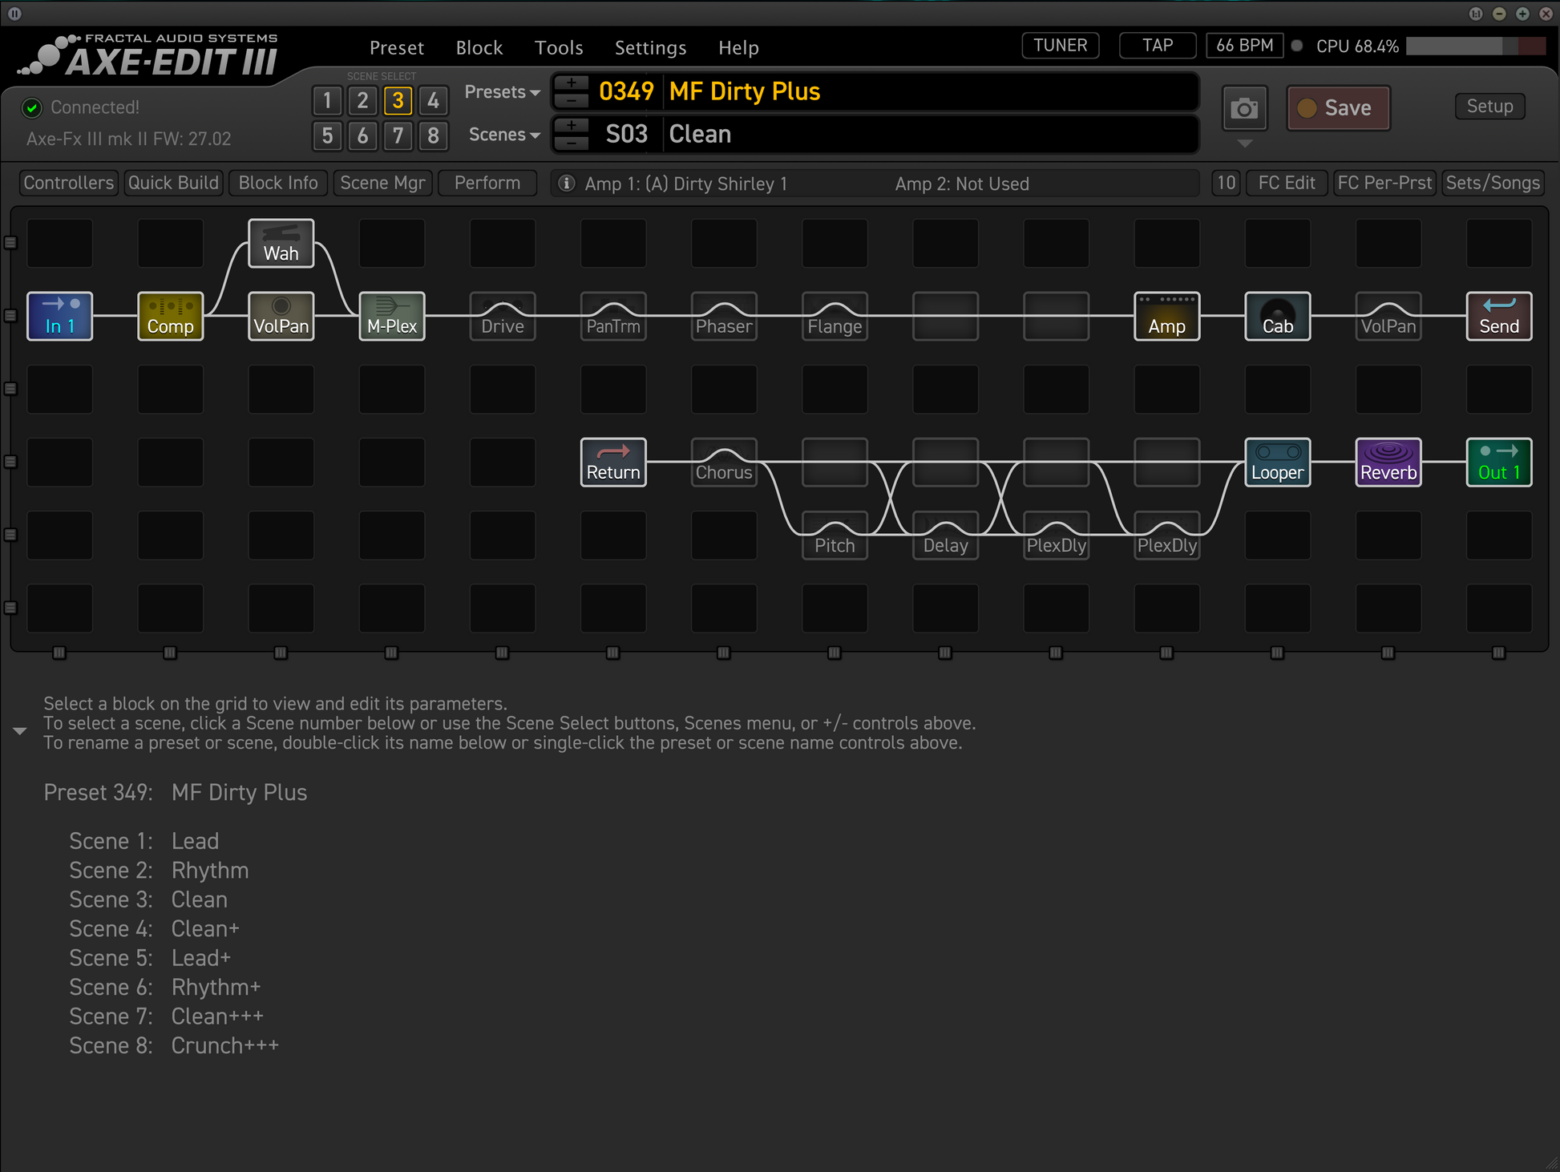
Task: Click the Comp compressor block
Action: (x=170, y=316)
